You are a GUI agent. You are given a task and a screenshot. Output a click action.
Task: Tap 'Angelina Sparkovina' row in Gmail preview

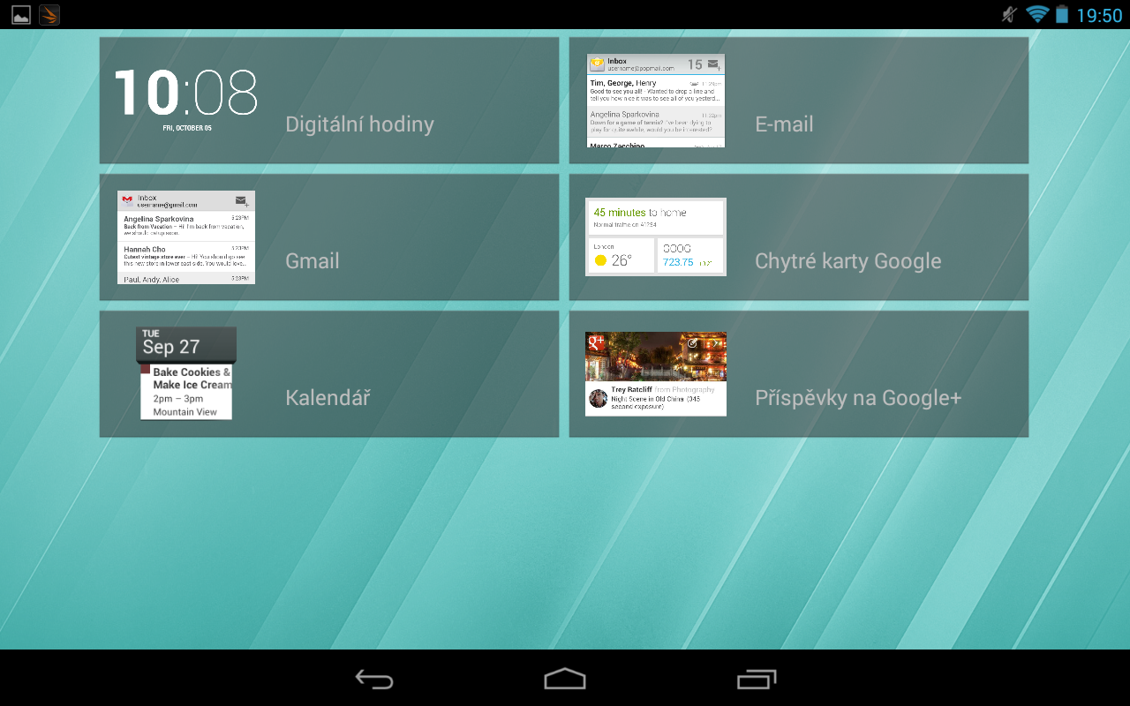[x=186, y=226]
